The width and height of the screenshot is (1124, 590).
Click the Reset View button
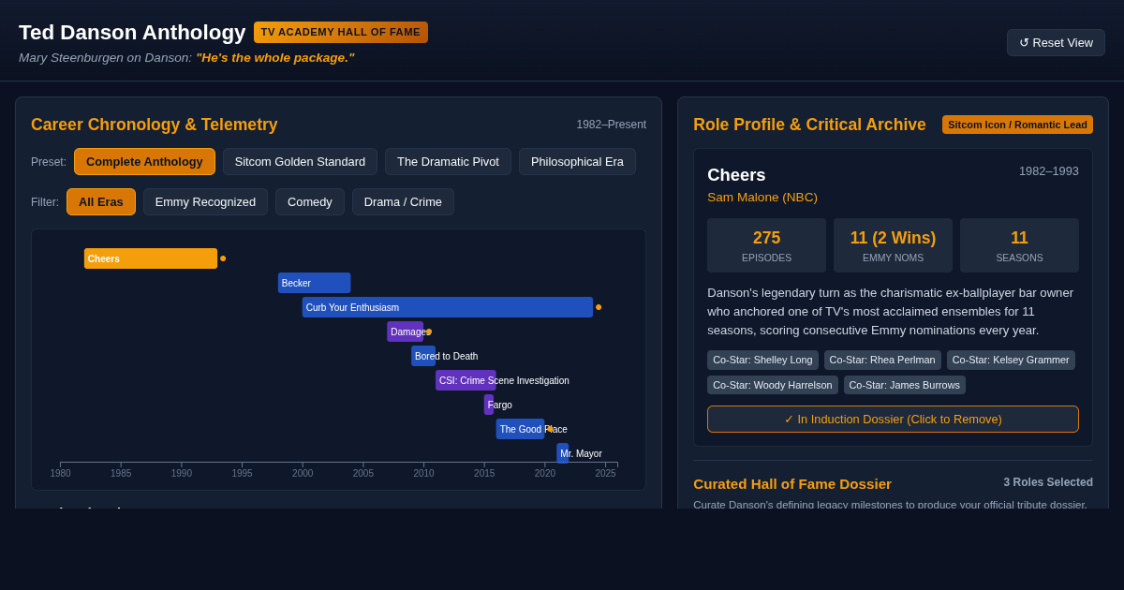click(x=1056, y=42)
